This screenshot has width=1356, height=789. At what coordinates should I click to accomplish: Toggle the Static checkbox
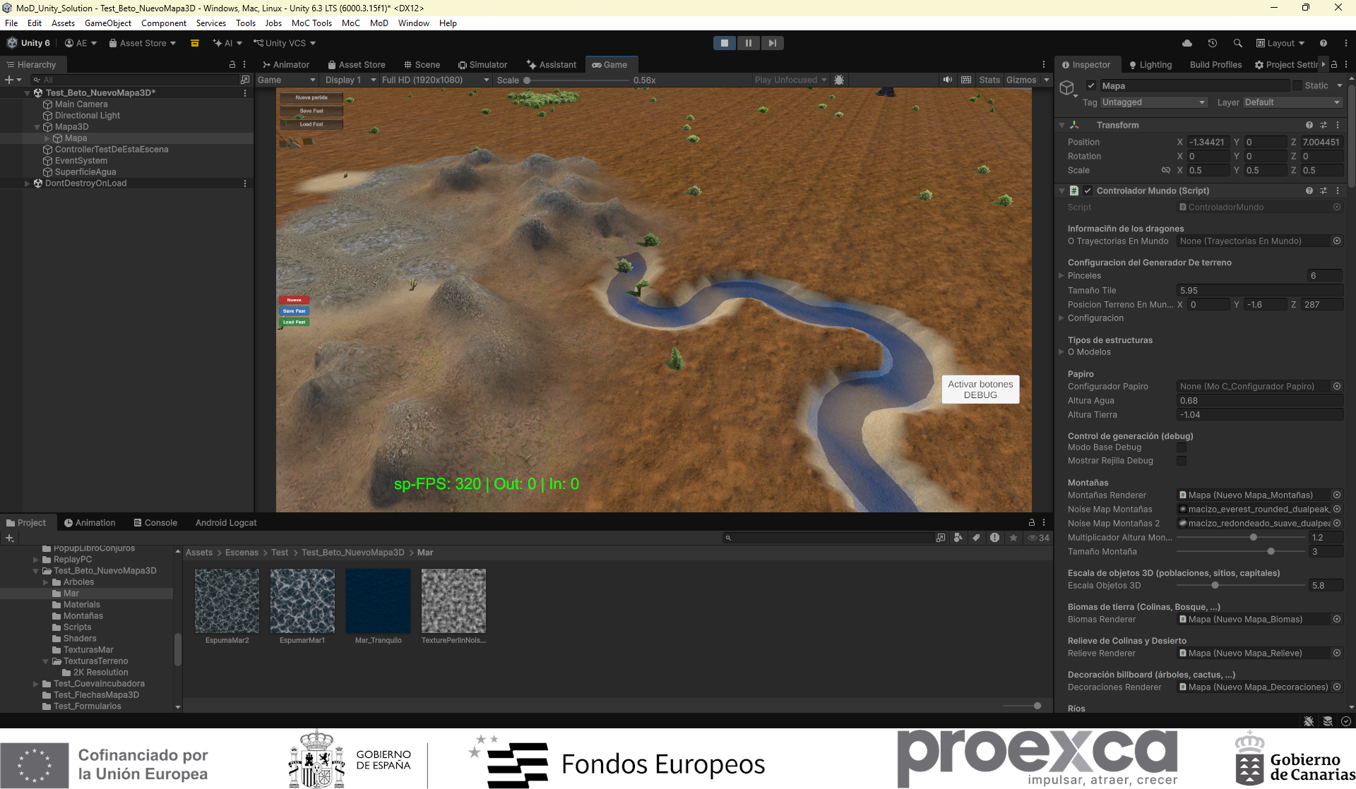click(x=1297, y=85)
